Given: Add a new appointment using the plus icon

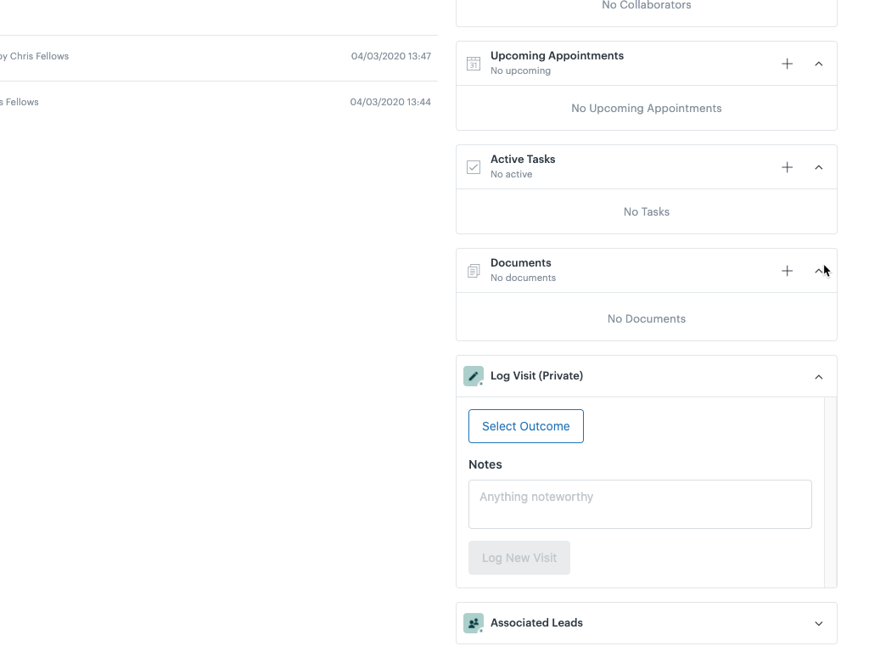Looking at the screenshot, I should point(787,63).
